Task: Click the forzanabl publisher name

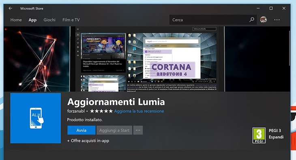Action: [76, 111]
